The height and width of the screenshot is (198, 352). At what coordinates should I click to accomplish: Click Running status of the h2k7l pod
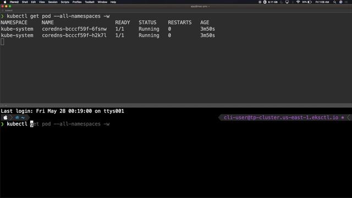click(149, 35)
